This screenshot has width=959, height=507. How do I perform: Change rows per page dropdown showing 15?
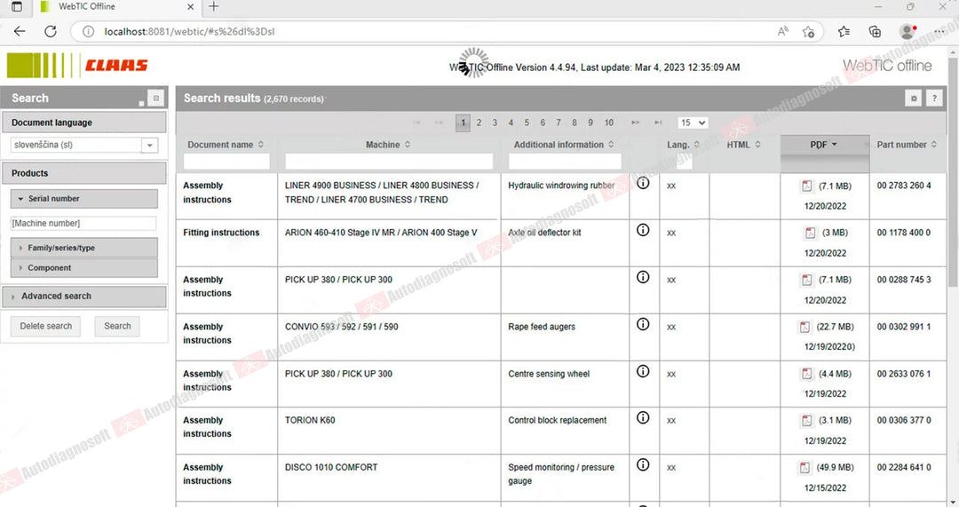click(x=693, y=123)
